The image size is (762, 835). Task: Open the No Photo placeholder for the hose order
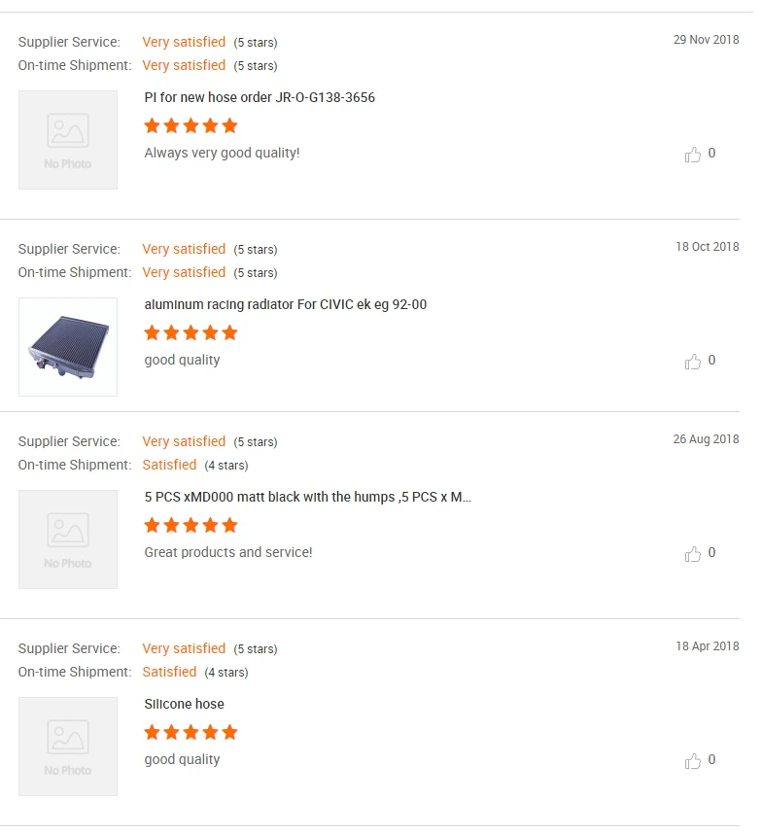(68, 140)
